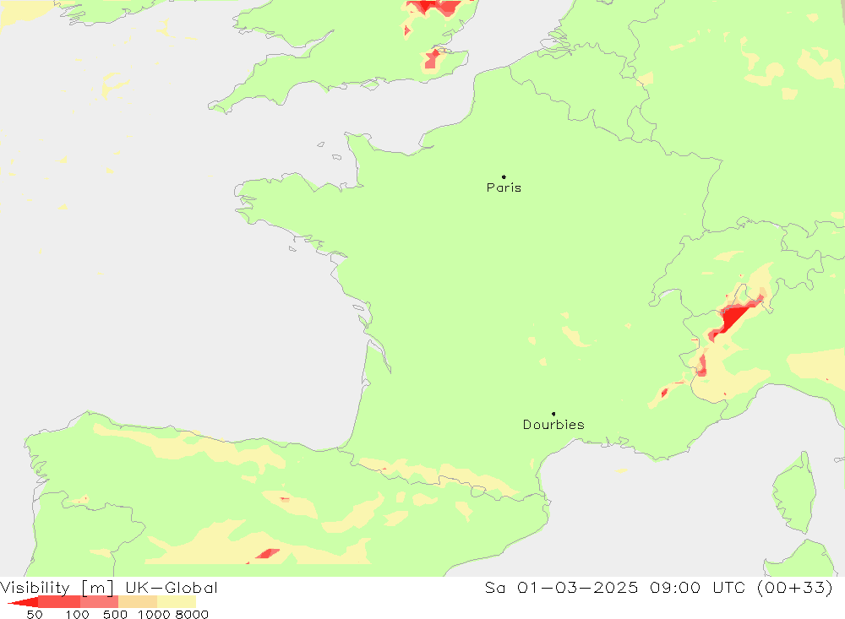The width and height of the screenshot is (845, 619).
Task: Click the legend value 8000
Action: pos(192,614)
